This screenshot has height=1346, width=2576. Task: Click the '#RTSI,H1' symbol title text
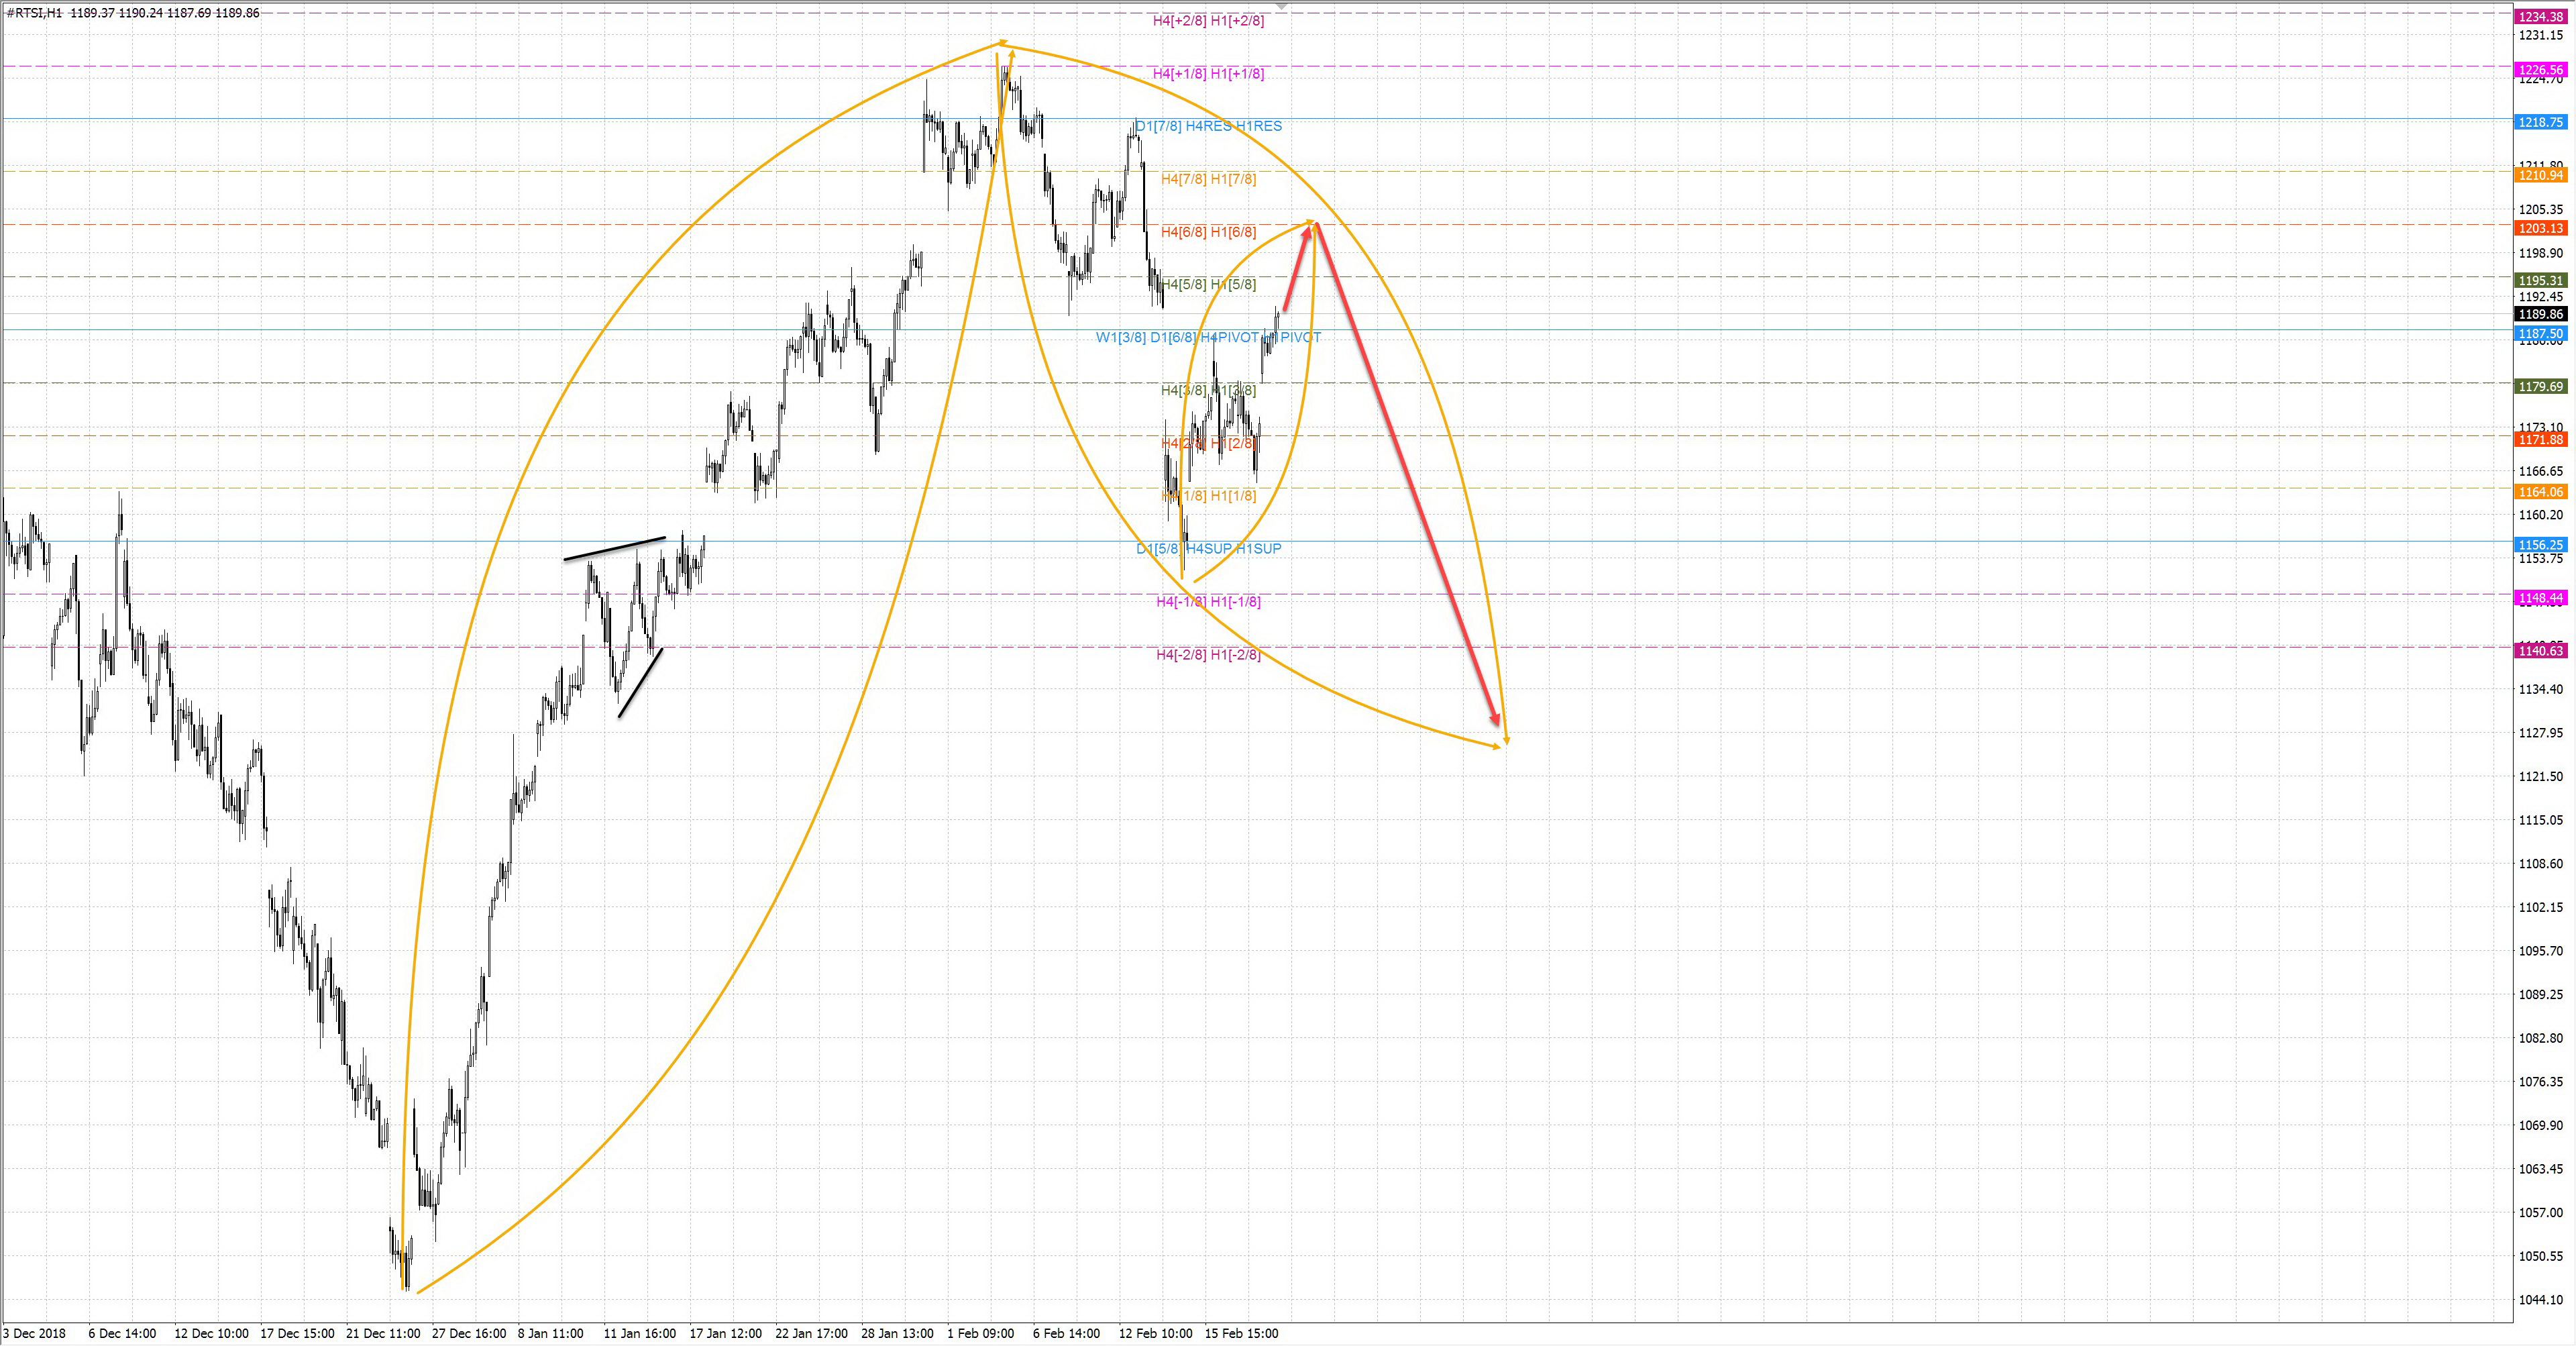[x=35, y=13]
